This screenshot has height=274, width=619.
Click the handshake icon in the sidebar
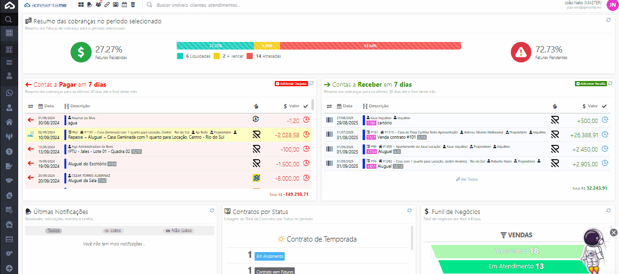click(x=9, y=181)
